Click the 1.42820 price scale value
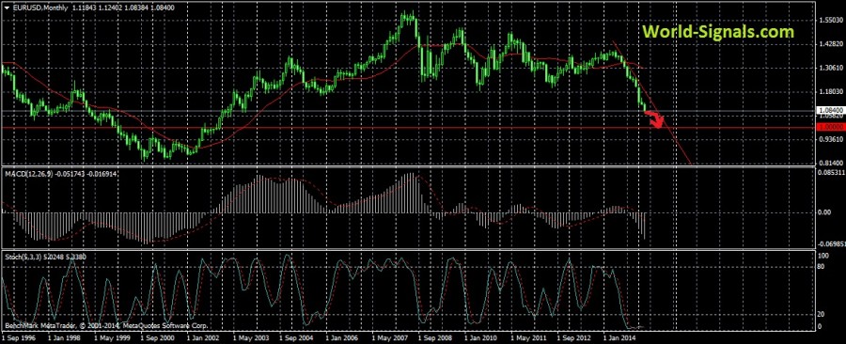This screenshot has height=344, width=846. click(830, 43)
